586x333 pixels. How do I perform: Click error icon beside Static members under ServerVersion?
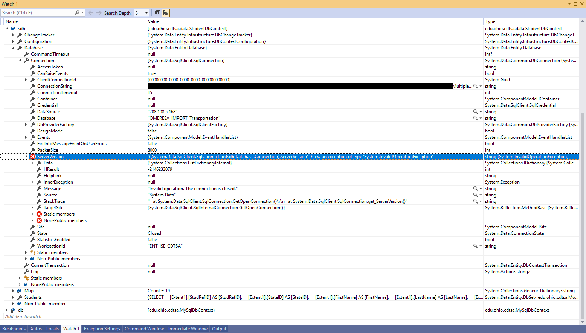tap(39, 214)
